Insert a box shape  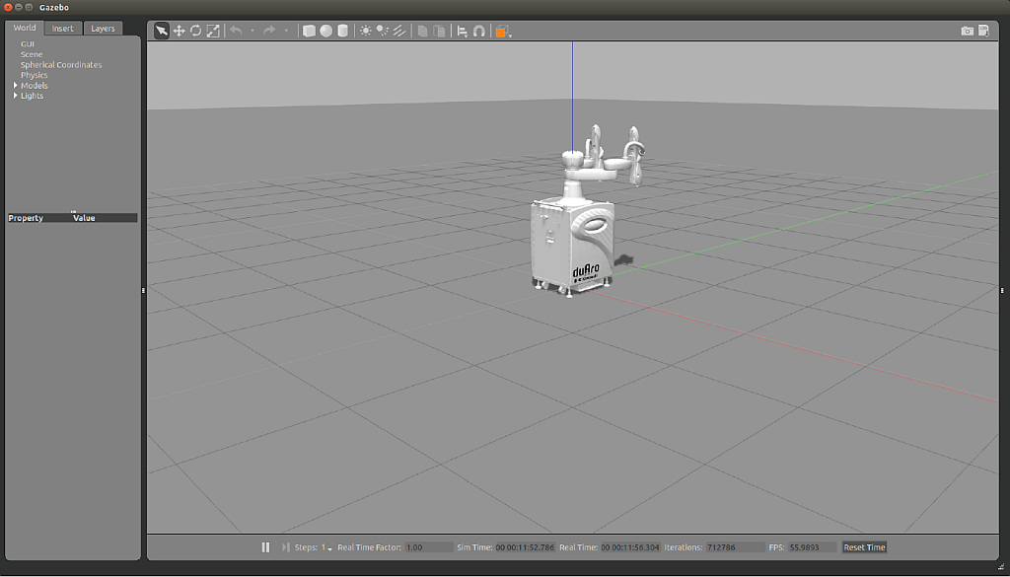[x=309, y=31]
